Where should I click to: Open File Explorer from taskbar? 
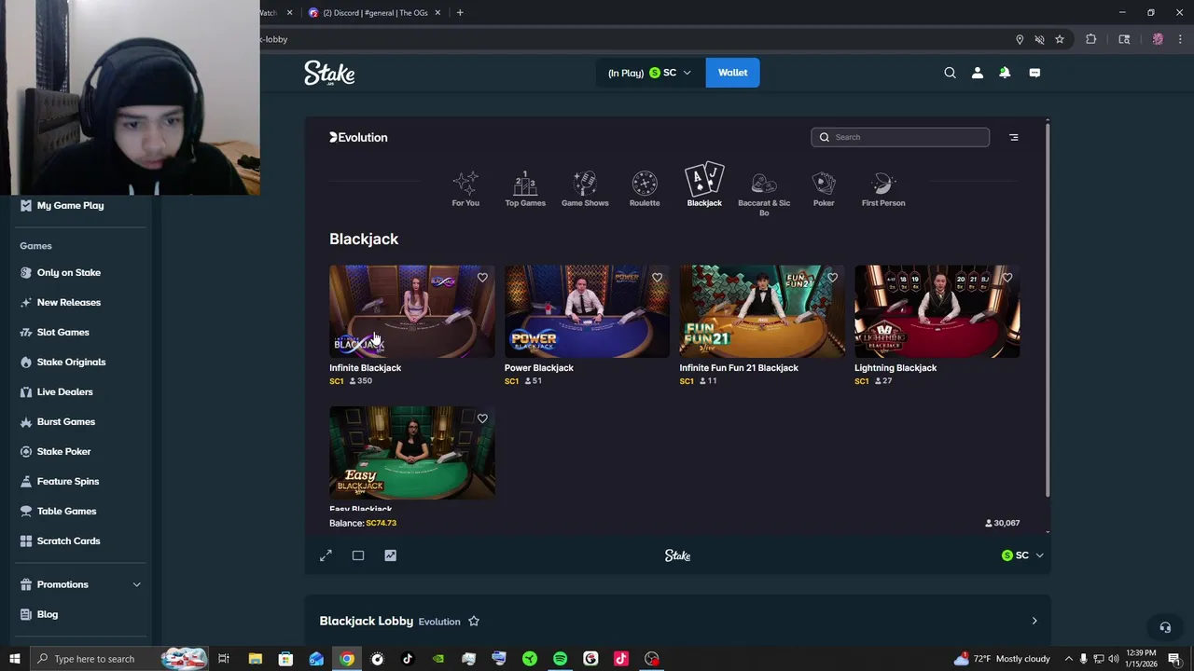(x=255, y=659)
